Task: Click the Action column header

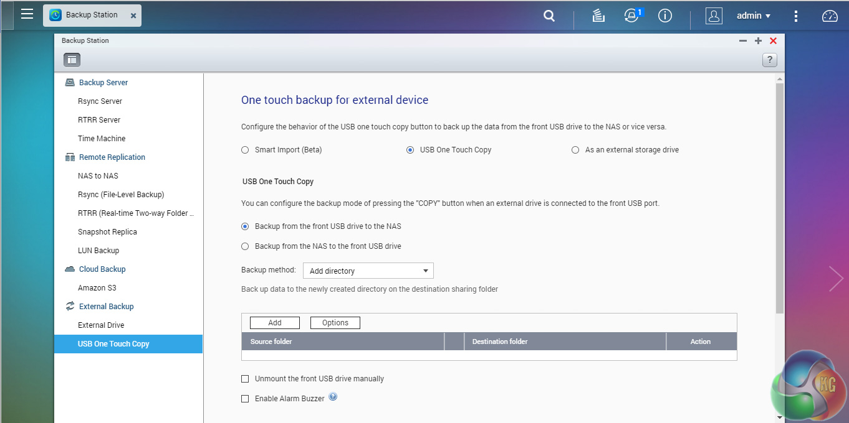Action: (x=701, y=342)
